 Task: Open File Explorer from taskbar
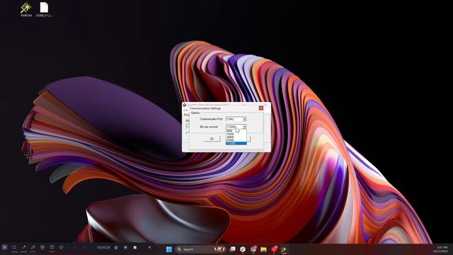[x=263, y=249]
